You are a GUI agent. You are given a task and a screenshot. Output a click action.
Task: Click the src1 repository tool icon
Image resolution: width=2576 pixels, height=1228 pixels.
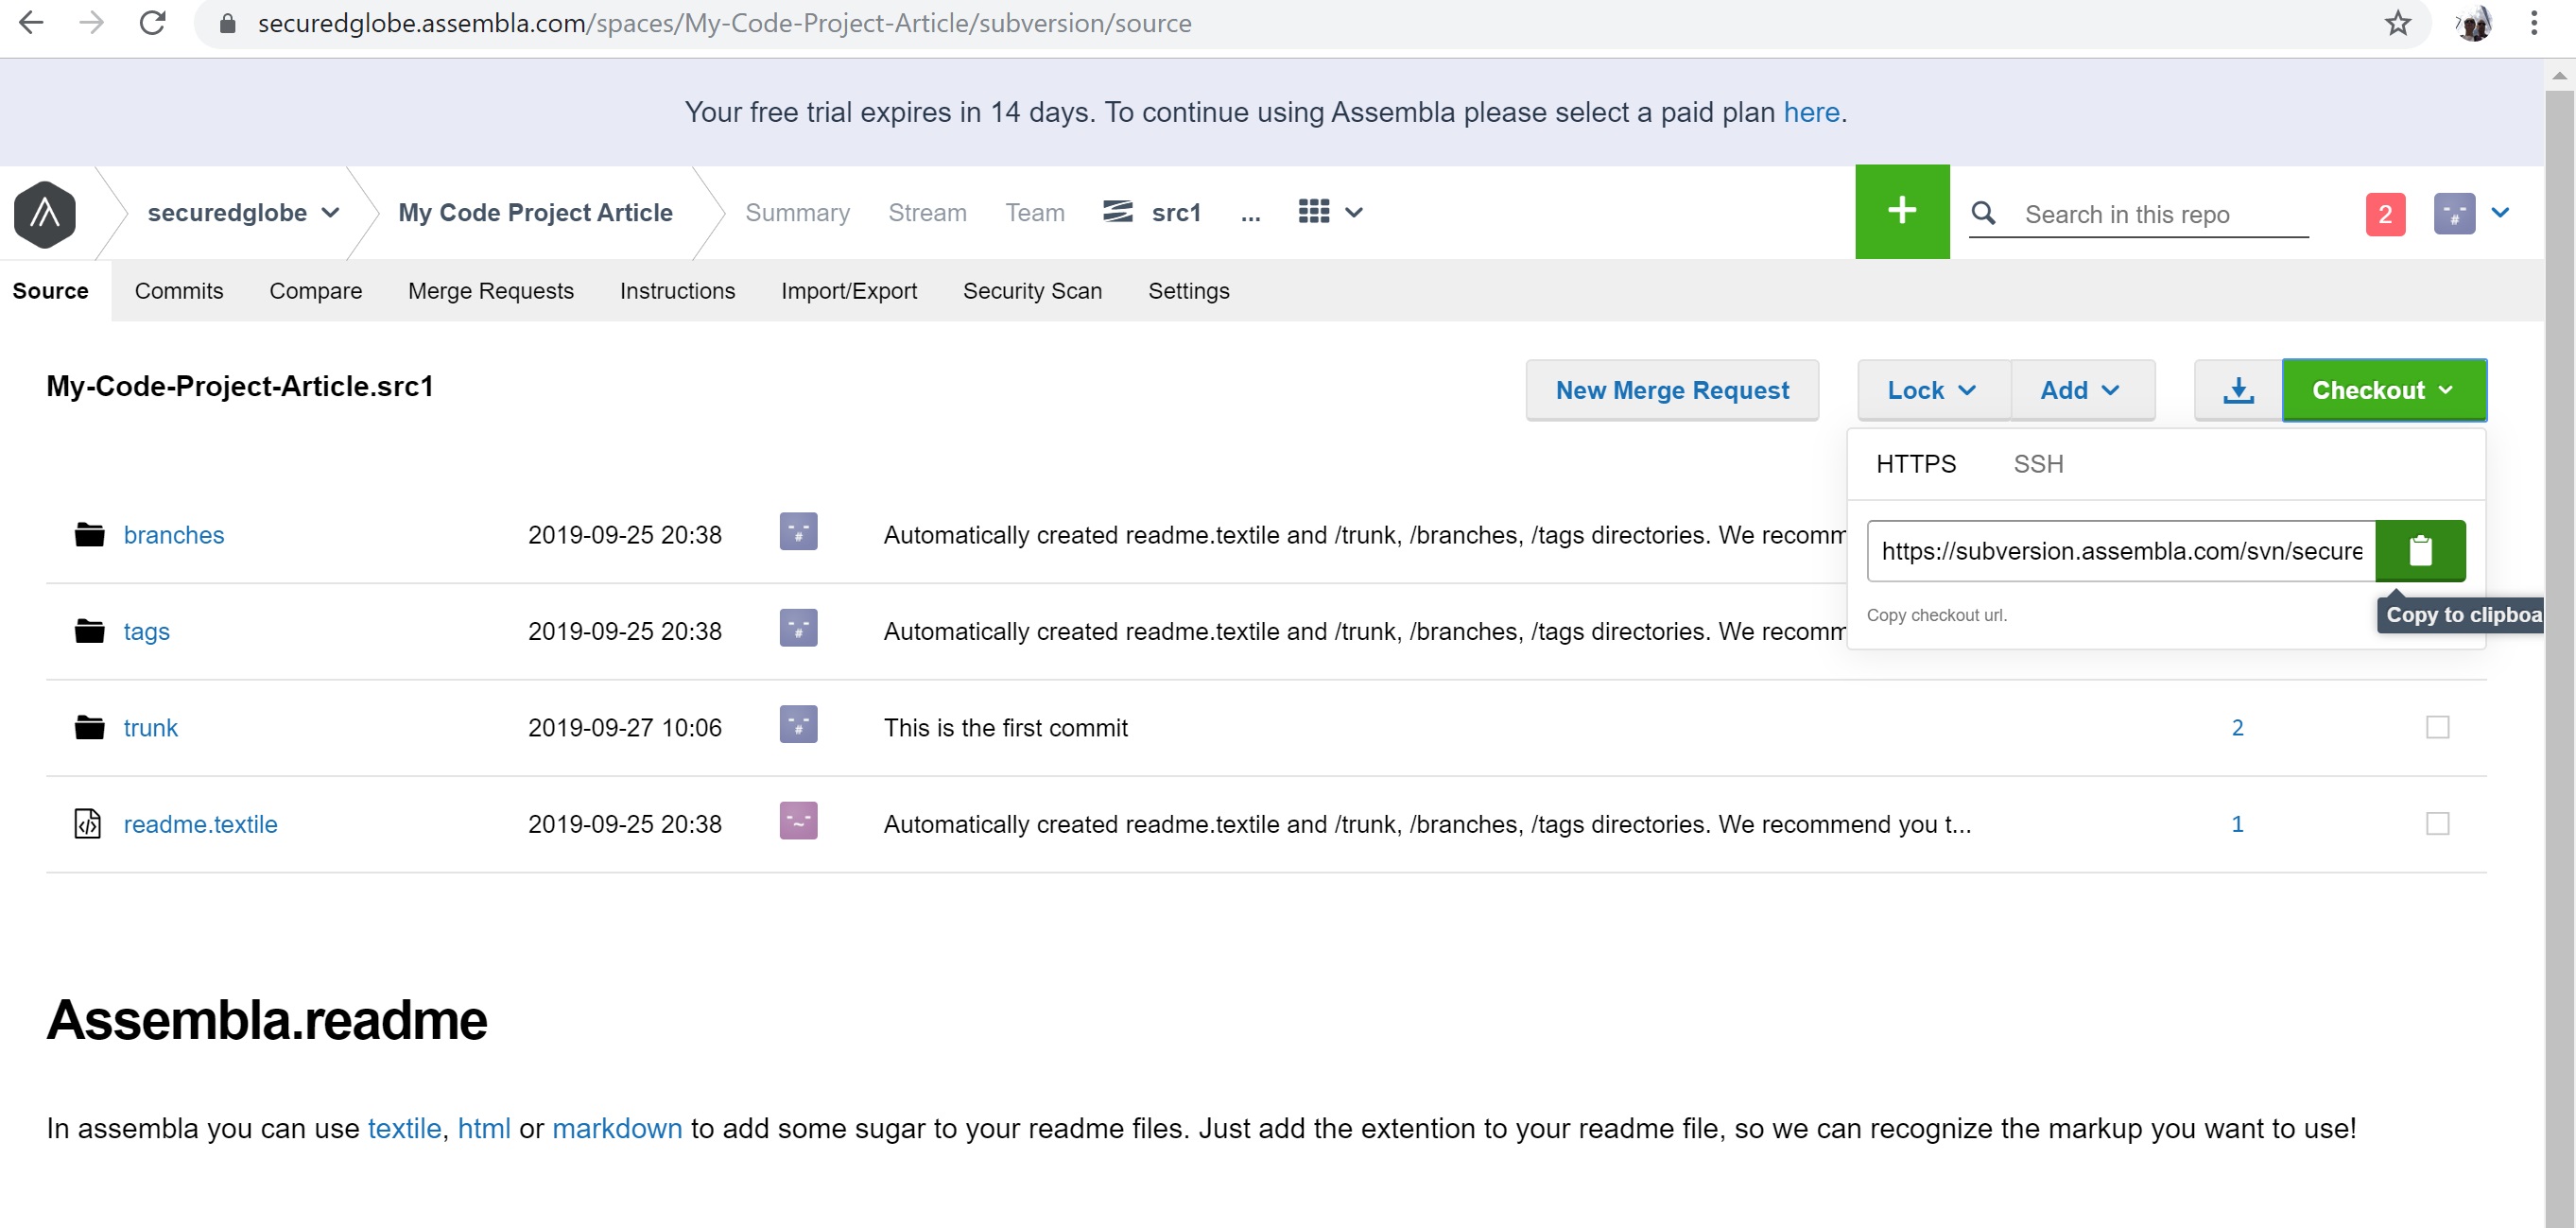tap(1117, 212)
